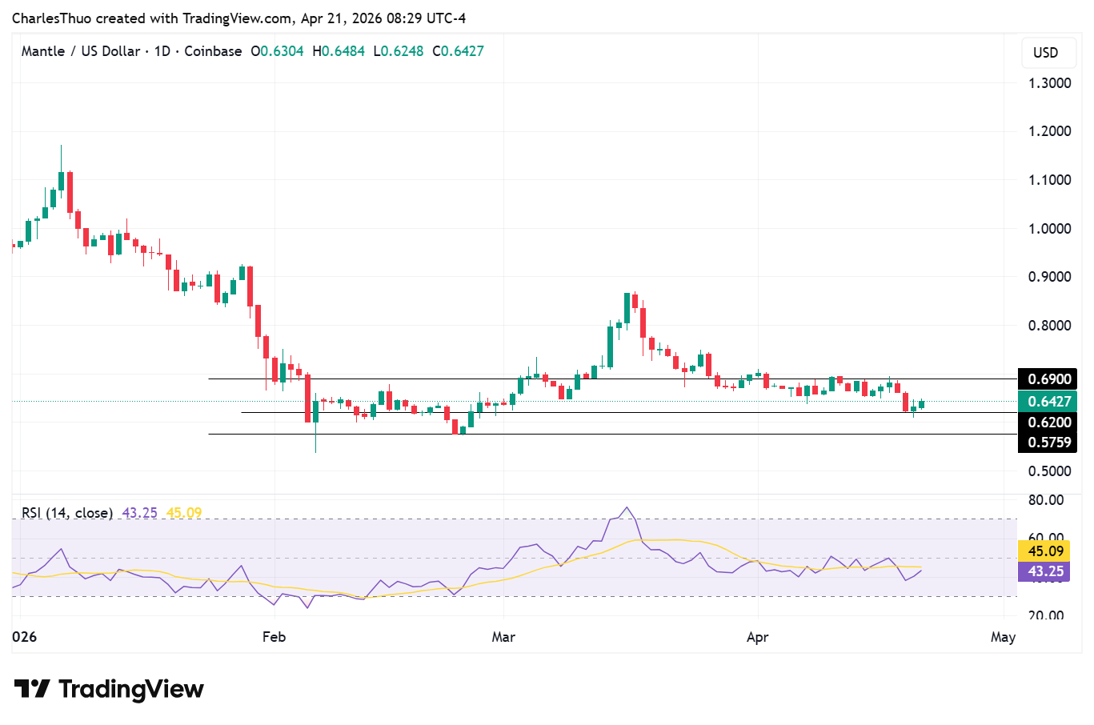Viewport: 1094px width, 725px height.
Task: Click the 0.6900 resistance price label
Action: 1048,379
